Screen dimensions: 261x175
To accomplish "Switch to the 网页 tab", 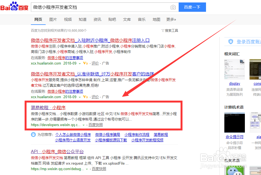I will (38, 19).
